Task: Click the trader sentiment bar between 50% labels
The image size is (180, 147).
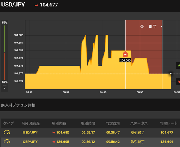Action: (x=4, y=52)
